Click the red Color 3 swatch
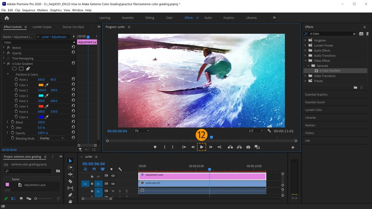 41,106
